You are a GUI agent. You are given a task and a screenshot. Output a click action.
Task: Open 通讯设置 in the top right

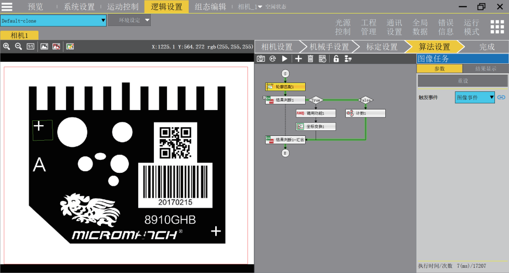(395, 27)
